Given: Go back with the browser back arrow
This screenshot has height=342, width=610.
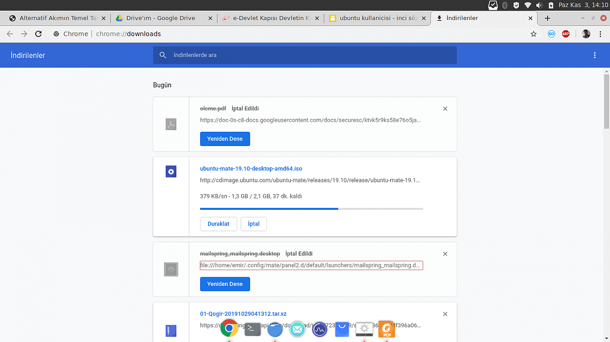Looking at the screenshot, I should pos(10,34).
